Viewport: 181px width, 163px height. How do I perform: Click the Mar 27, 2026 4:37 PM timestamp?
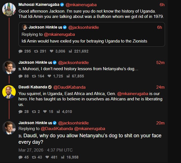click(45, 150)
